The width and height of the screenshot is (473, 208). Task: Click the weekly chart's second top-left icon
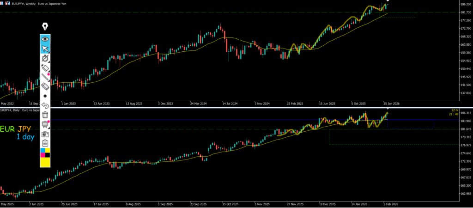tap(8, 3)
